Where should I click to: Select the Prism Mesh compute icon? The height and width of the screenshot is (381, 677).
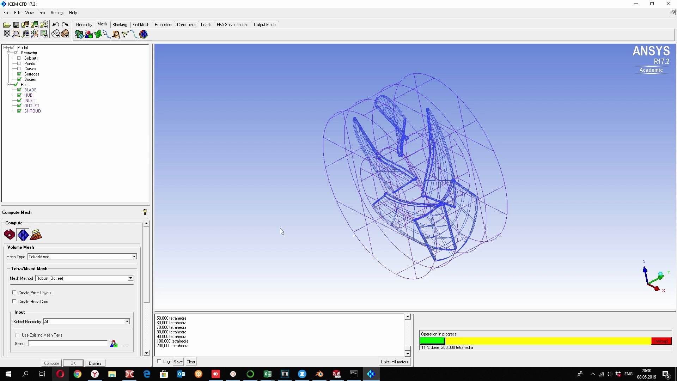point(36,235)
